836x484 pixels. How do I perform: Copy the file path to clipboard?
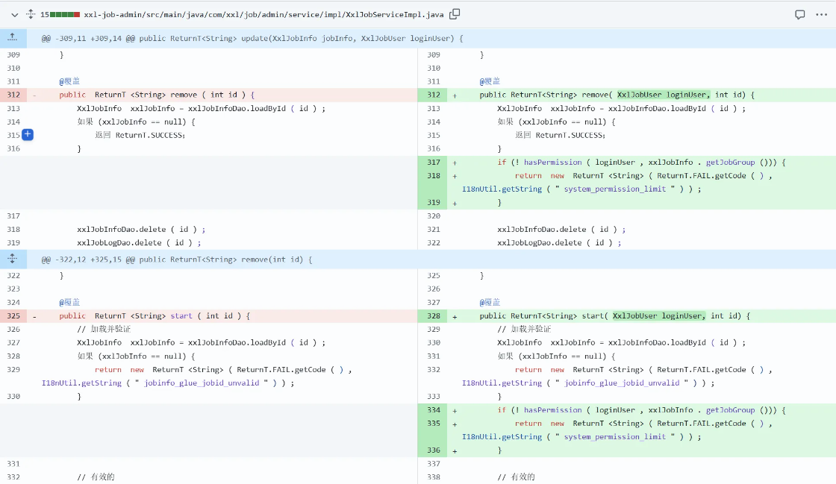tap(455, 14)
